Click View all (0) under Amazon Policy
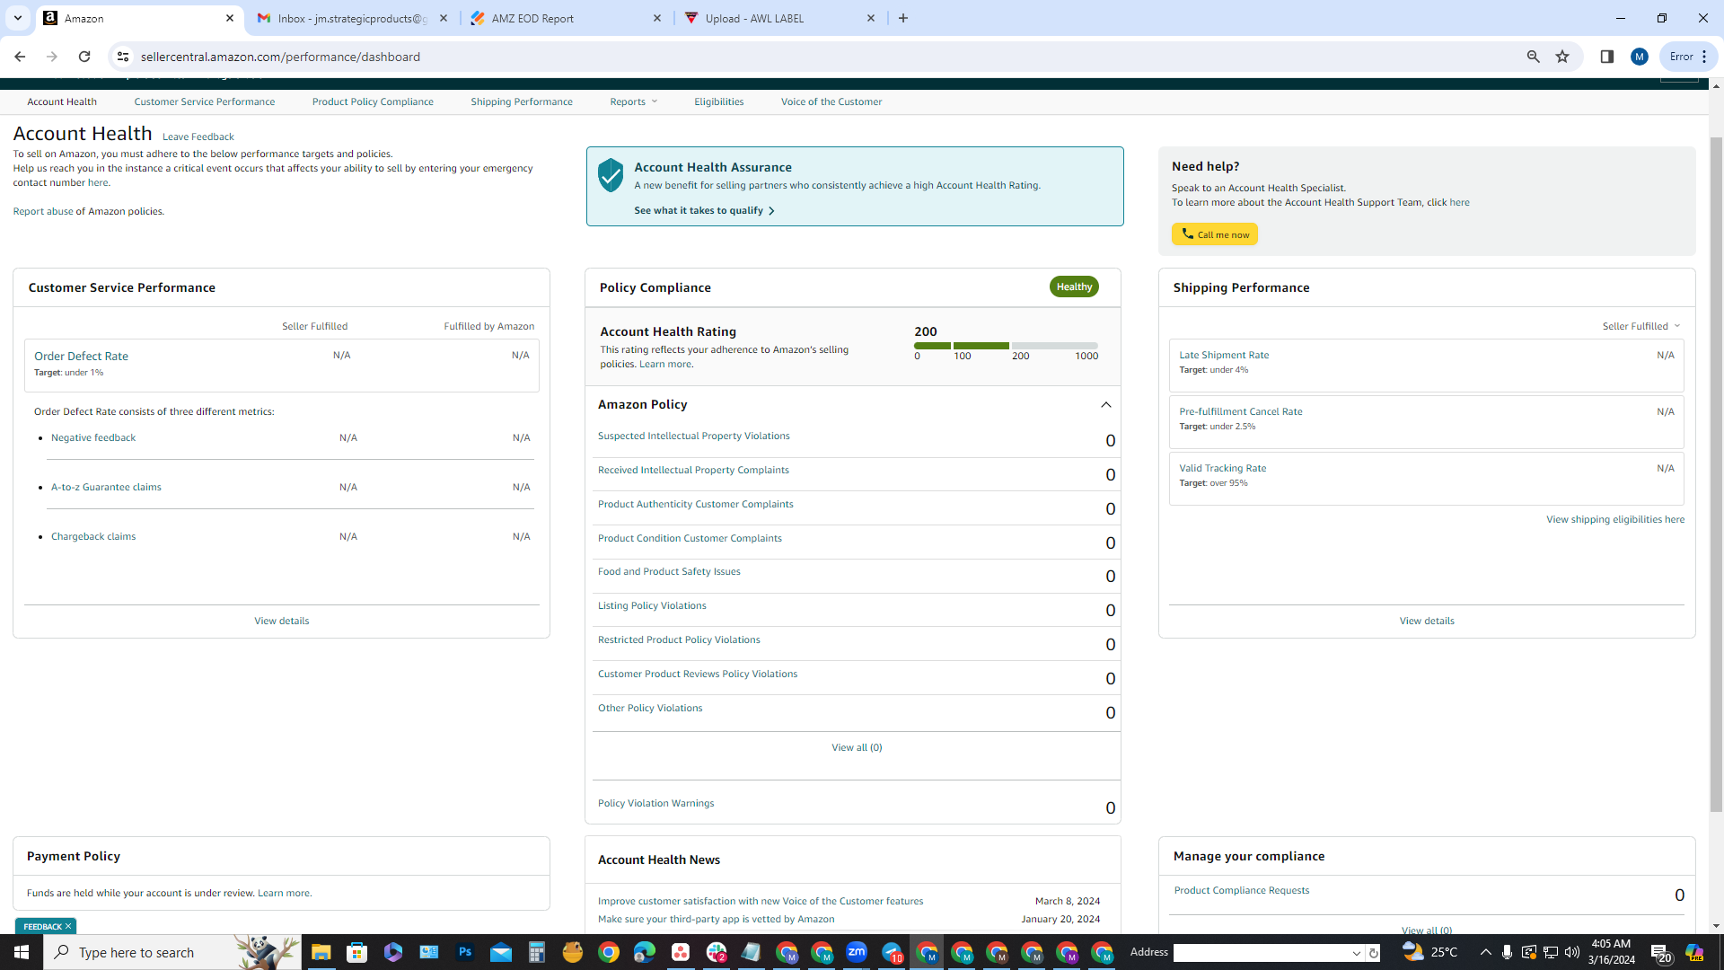Image resolution: width=1724 pixels, height=970 pixels. click(x=857, y=747)
